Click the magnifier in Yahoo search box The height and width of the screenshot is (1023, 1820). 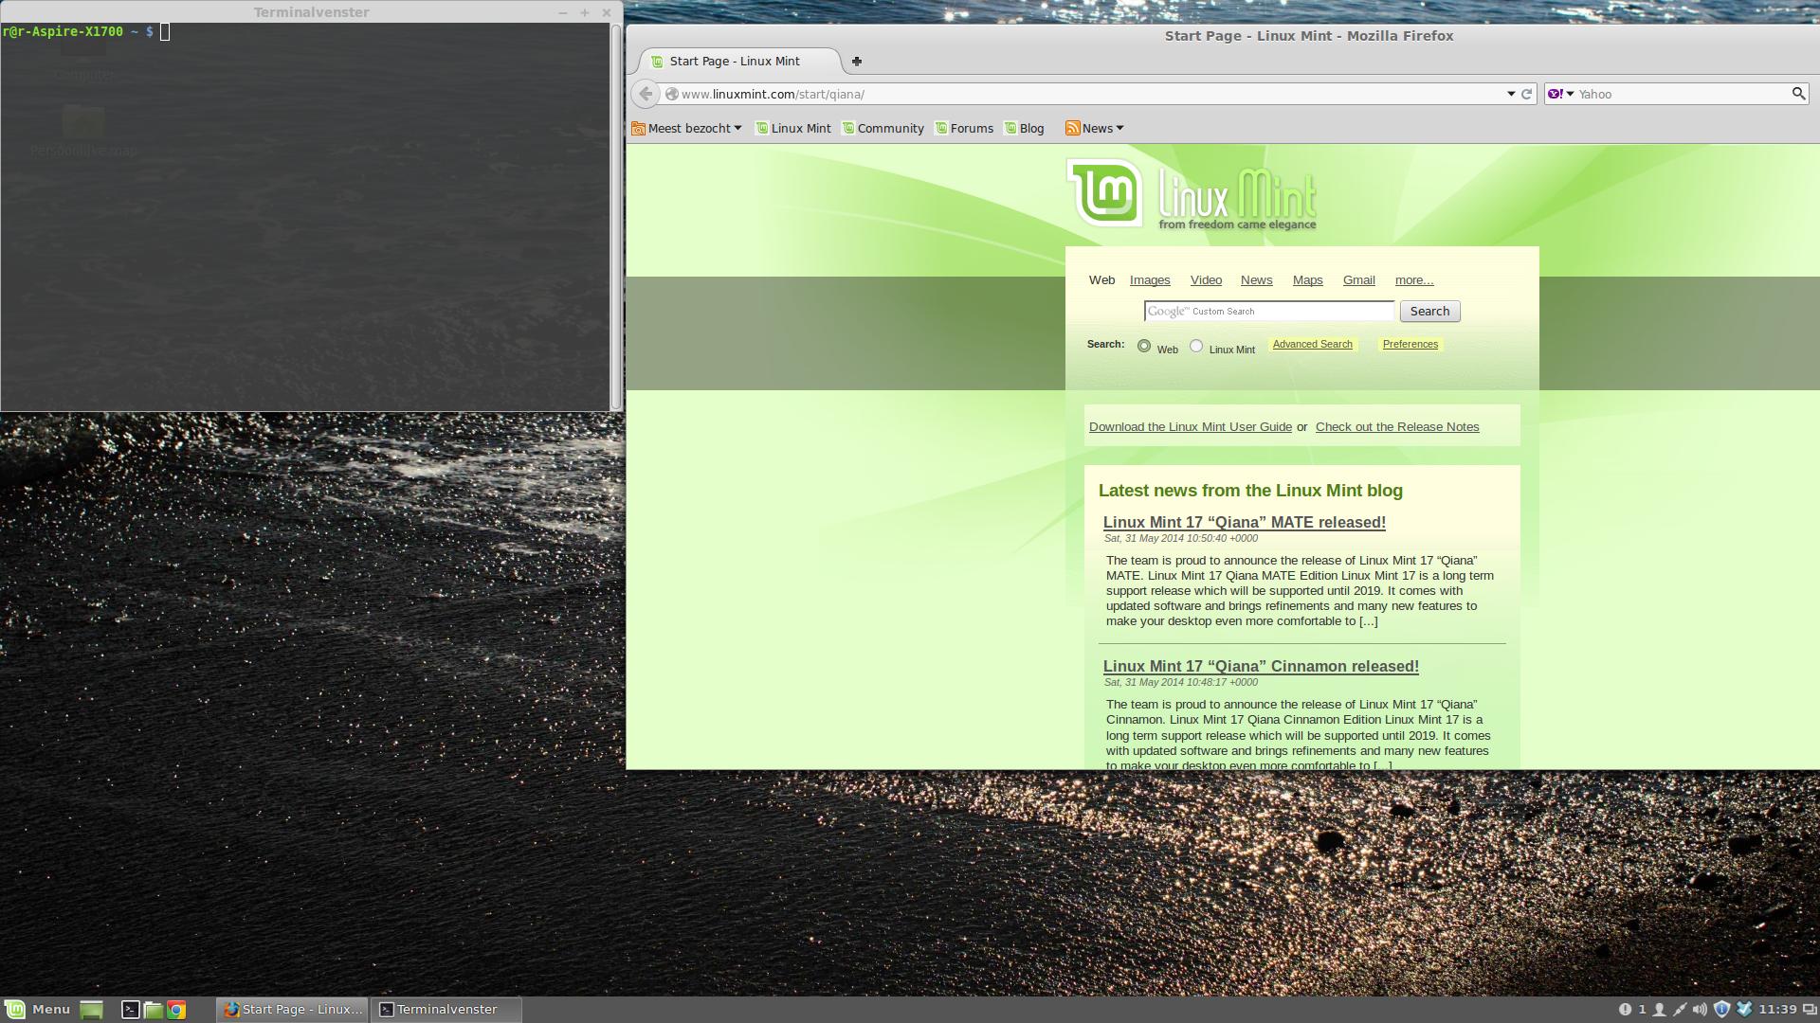(1797, 94)
